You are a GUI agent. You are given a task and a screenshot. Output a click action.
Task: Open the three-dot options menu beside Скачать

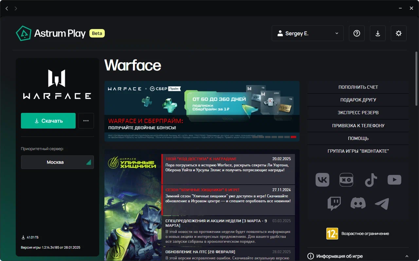[86, 120]
